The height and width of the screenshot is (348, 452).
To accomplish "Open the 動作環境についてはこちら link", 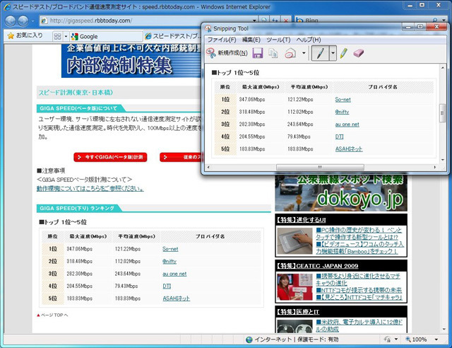I will pyautogui.click(x=90, y=189).
